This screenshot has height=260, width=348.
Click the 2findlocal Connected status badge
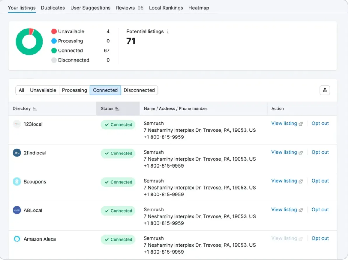pyautogui.click(x=118, y=153)
